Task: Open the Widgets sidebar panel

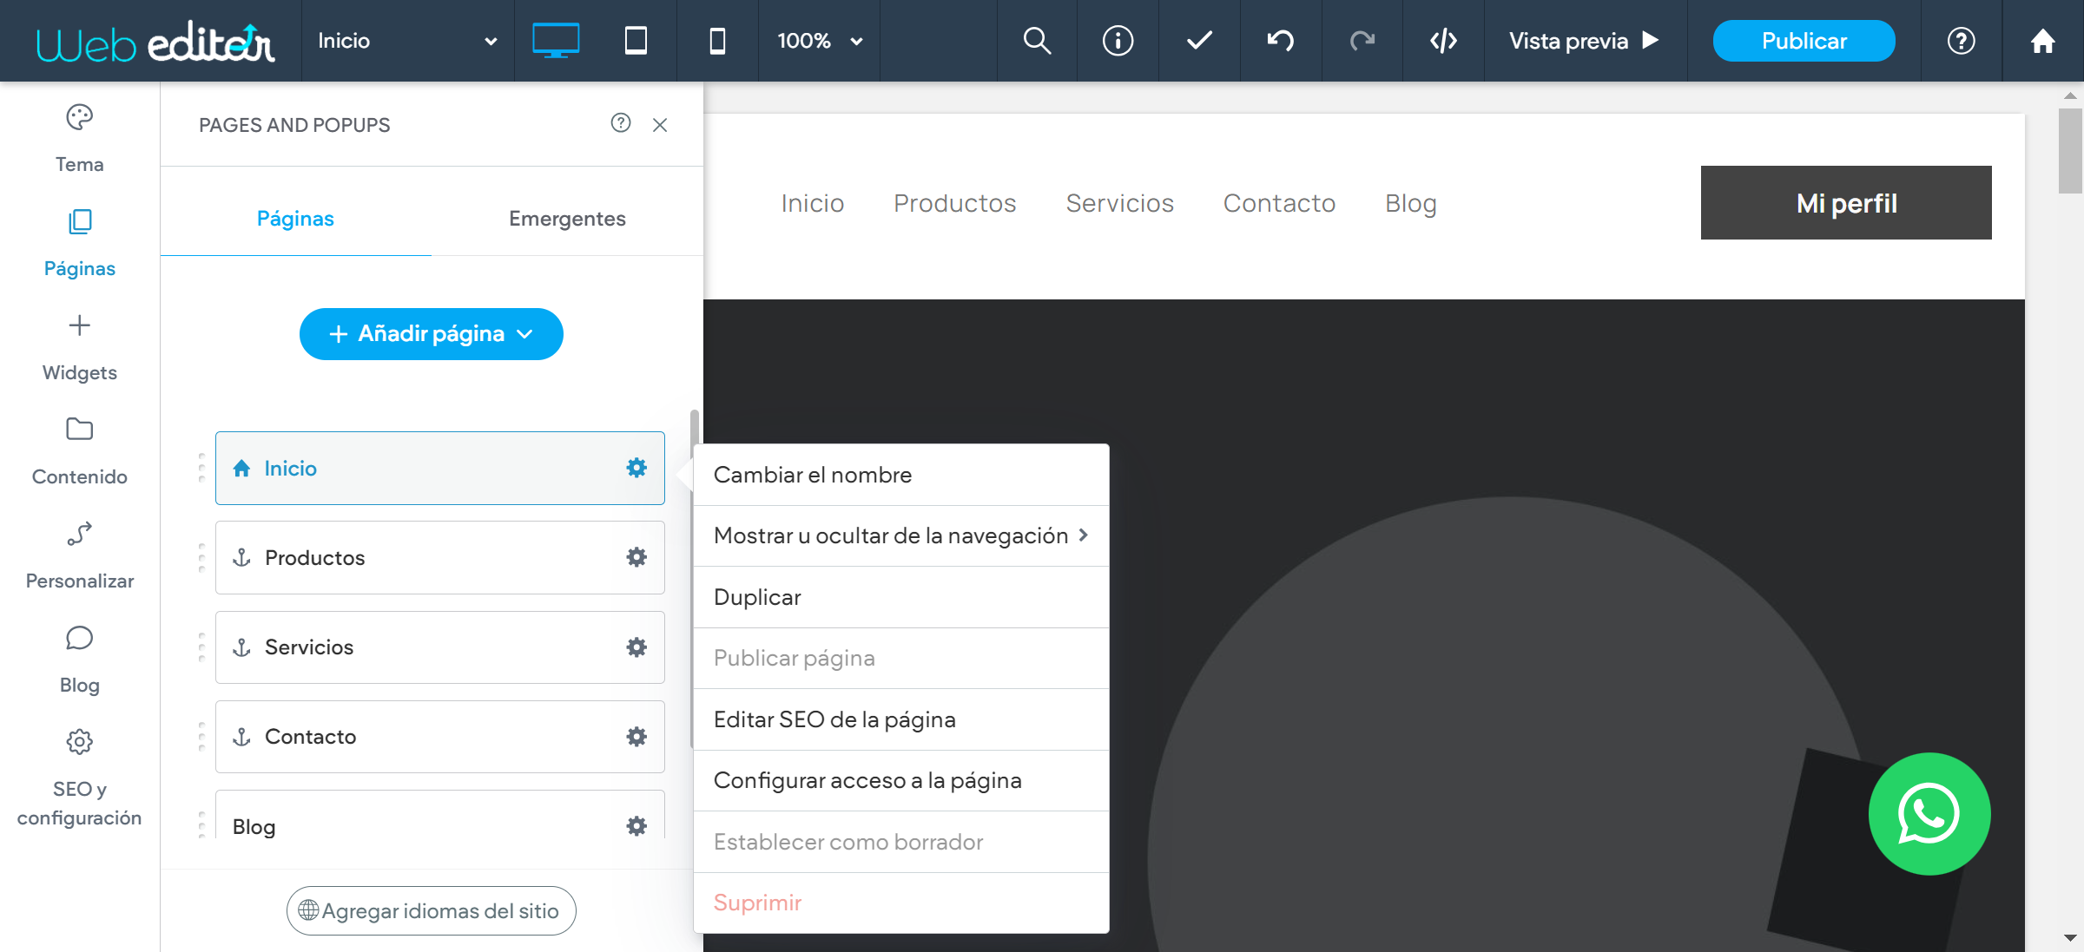Action: [x=80, y=347]
